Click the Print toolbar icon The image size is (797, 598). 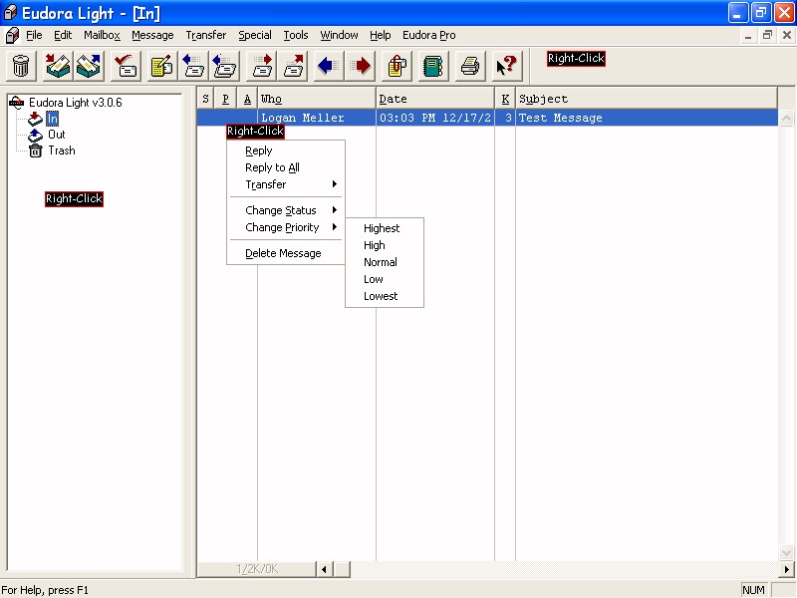(469, 66)
